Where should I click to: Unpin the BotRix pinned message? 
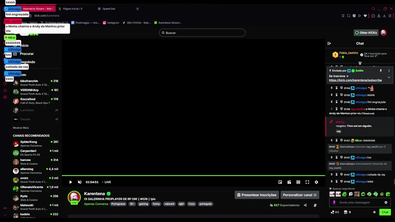[x=381, y=71]
